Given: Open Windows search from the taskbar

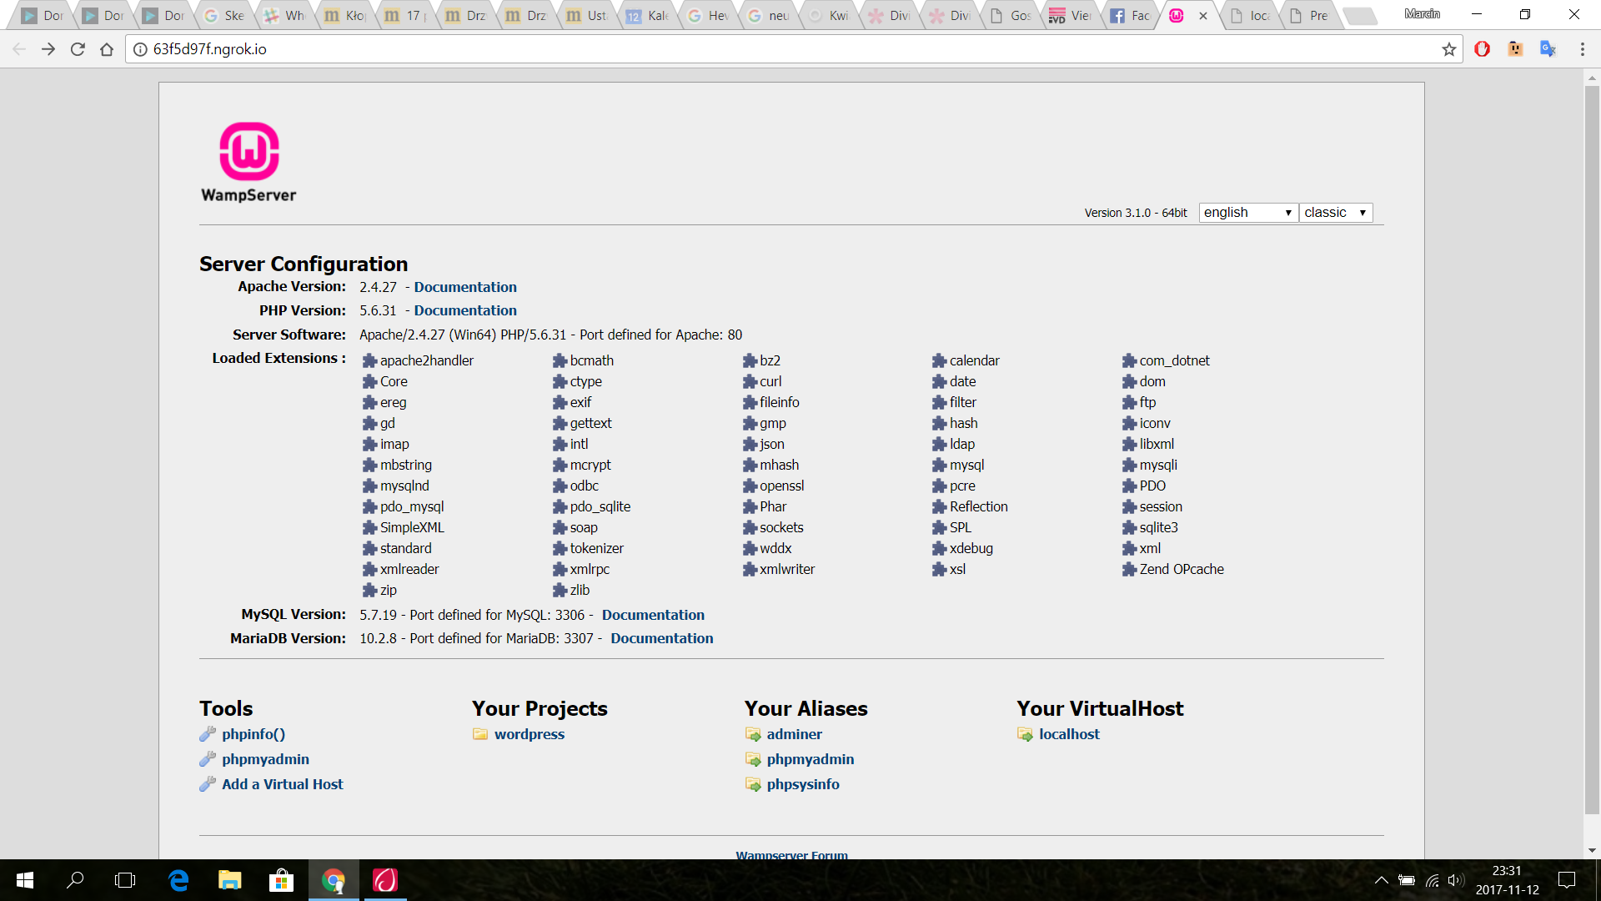Looking at the screenshot, I should pos(75,880).
